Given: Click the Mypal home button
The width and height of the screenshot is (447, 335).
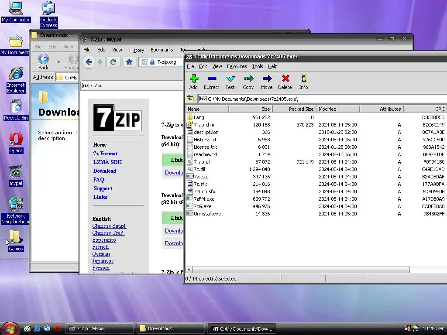Looking at the screenshot, I should point(129,62).
